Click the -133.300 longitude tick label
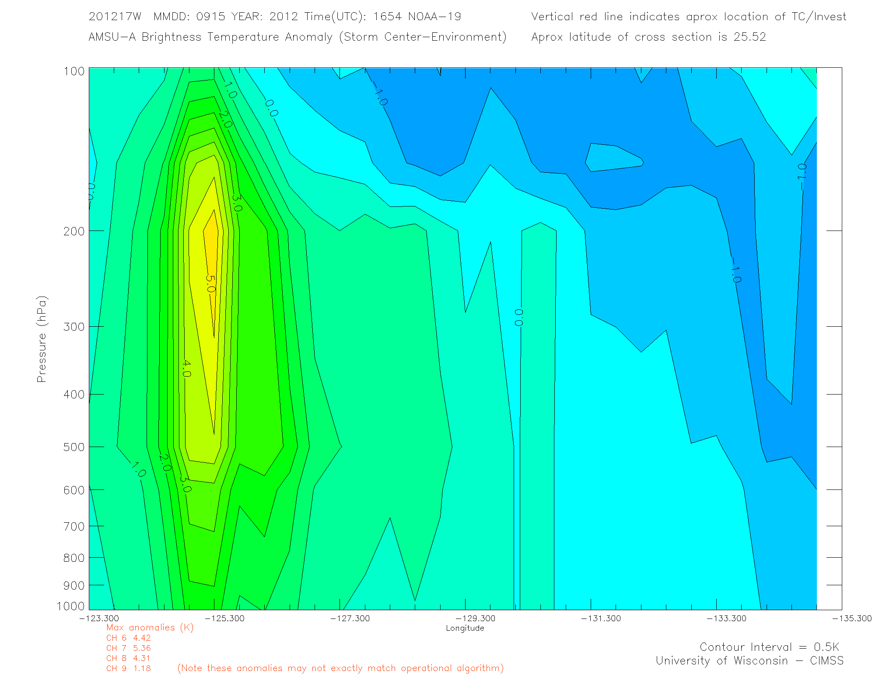Viewport: 886px width, 678px height. click(726, 618)
